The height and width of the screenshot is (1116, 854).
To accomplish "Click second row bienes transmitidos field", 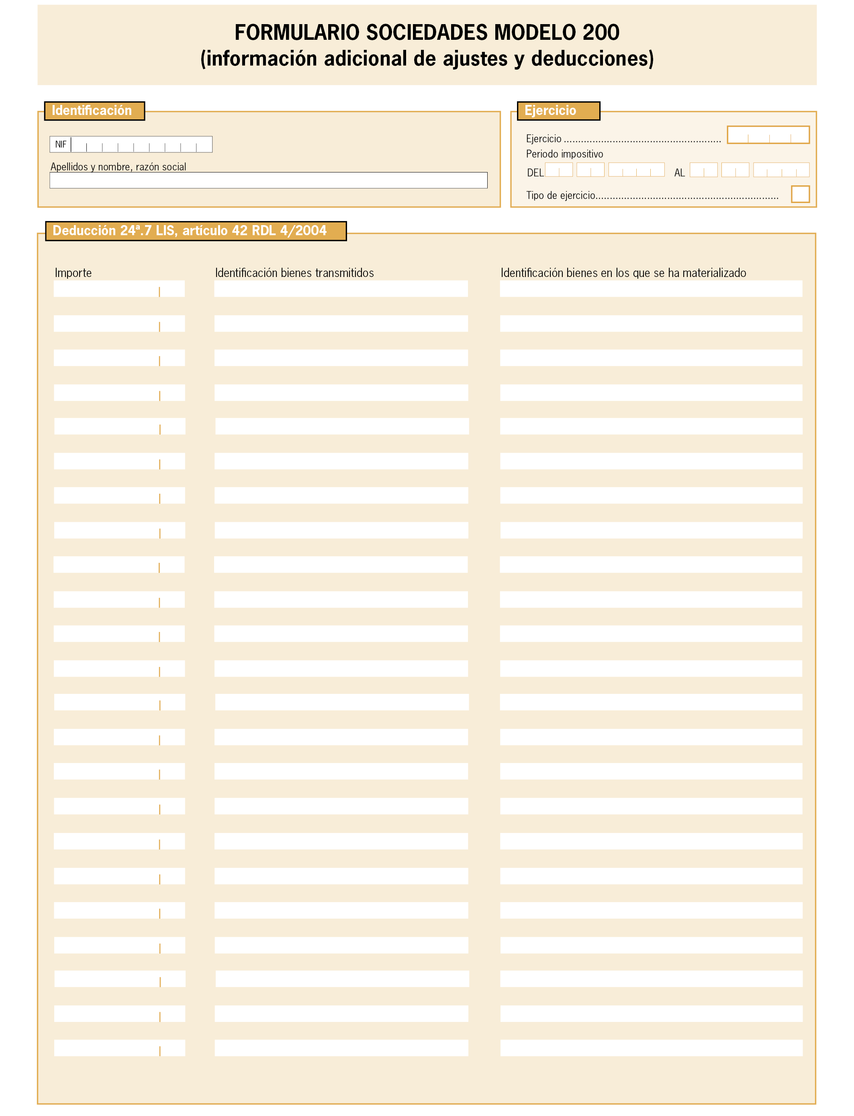I will tap(341, 324).
